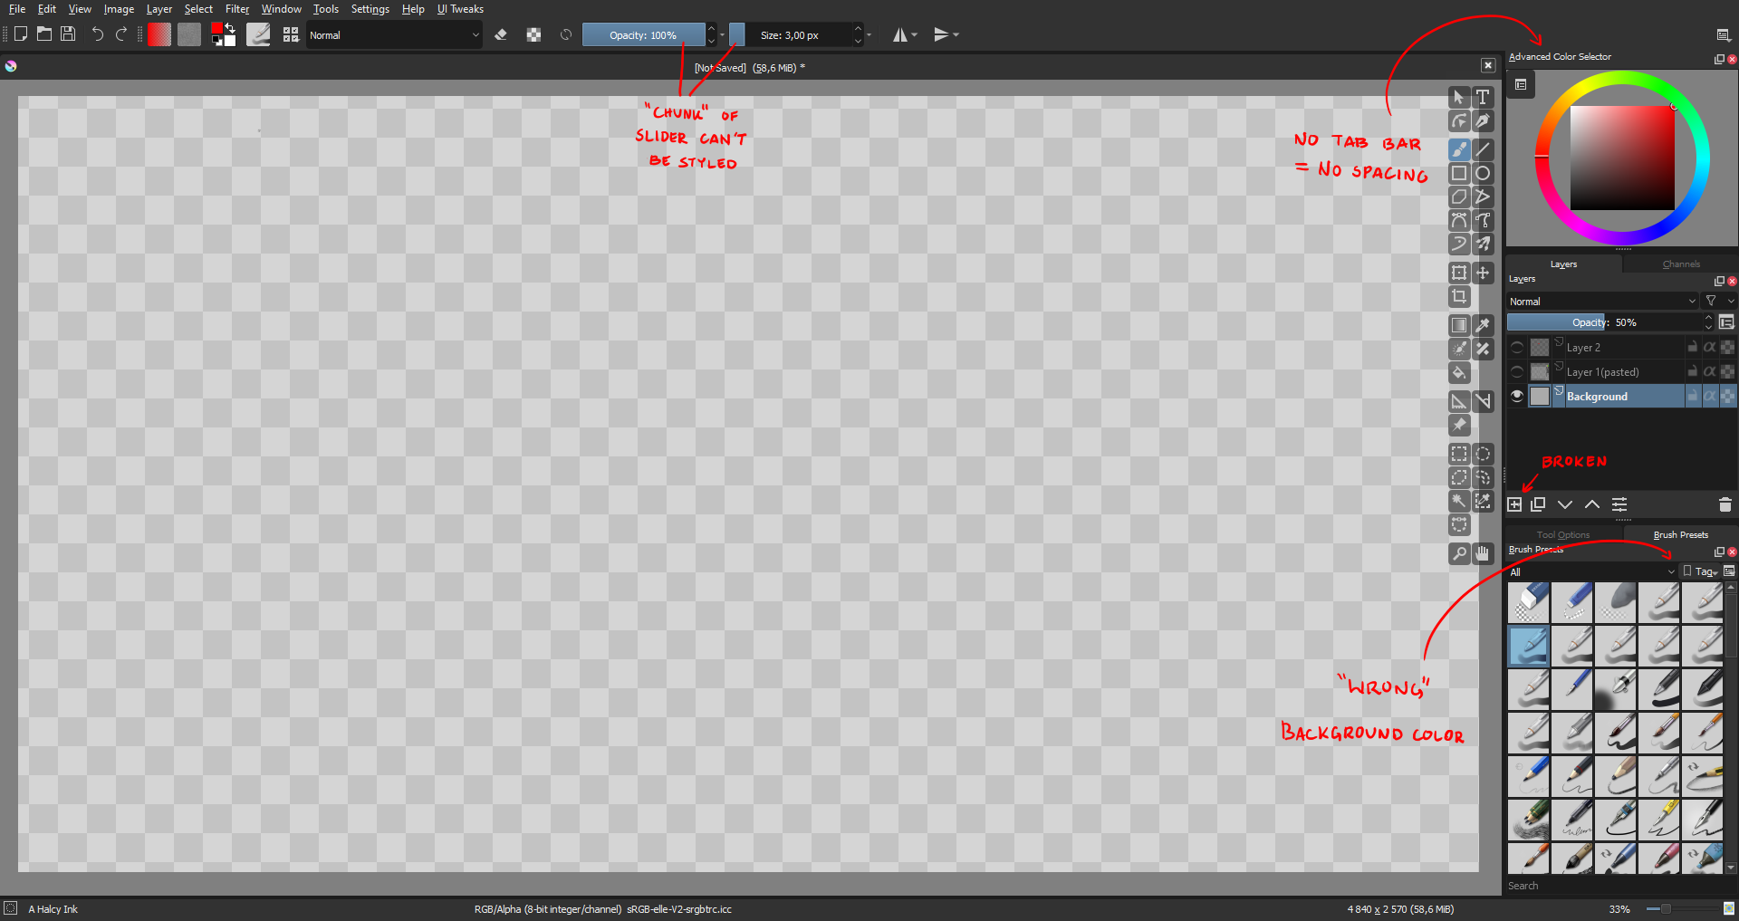
Task: Toggle vertical mirror painting
Action: [x=942, y=34]
